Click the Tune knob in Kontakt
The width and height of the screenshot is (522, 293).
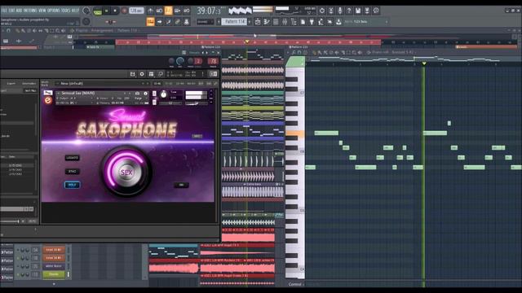(163, 94)
